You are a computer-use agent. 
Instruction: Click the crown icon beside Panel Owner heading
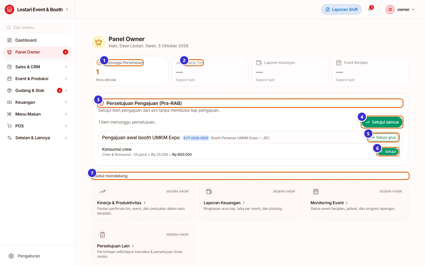(99, 43)
